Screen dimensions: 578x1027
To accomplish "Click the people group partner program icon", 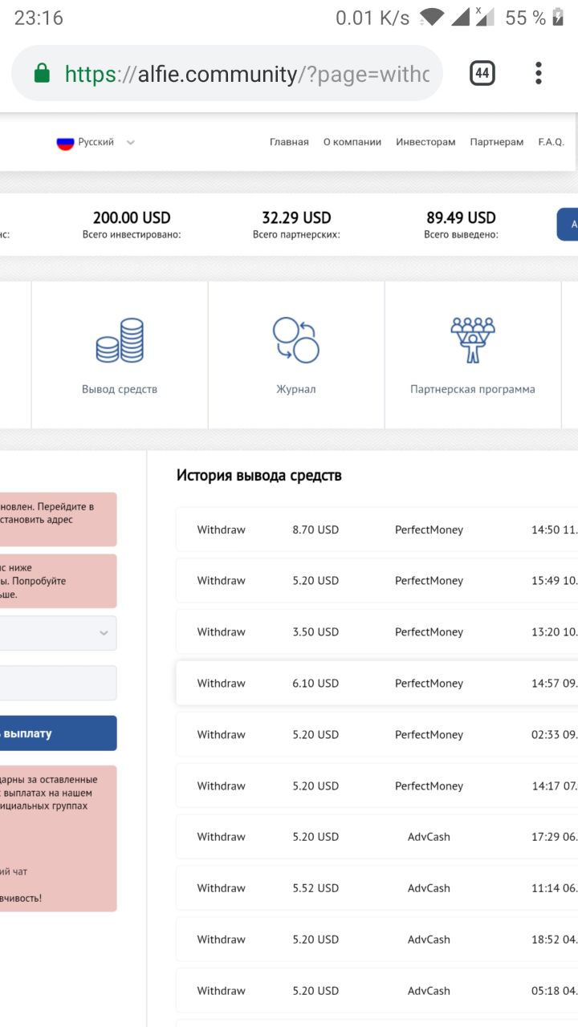I will pyautogui.click(x=473, y=340).
